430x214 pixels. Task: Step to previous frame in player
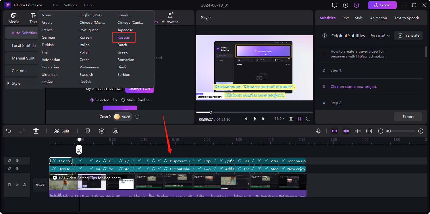(246, 119)
